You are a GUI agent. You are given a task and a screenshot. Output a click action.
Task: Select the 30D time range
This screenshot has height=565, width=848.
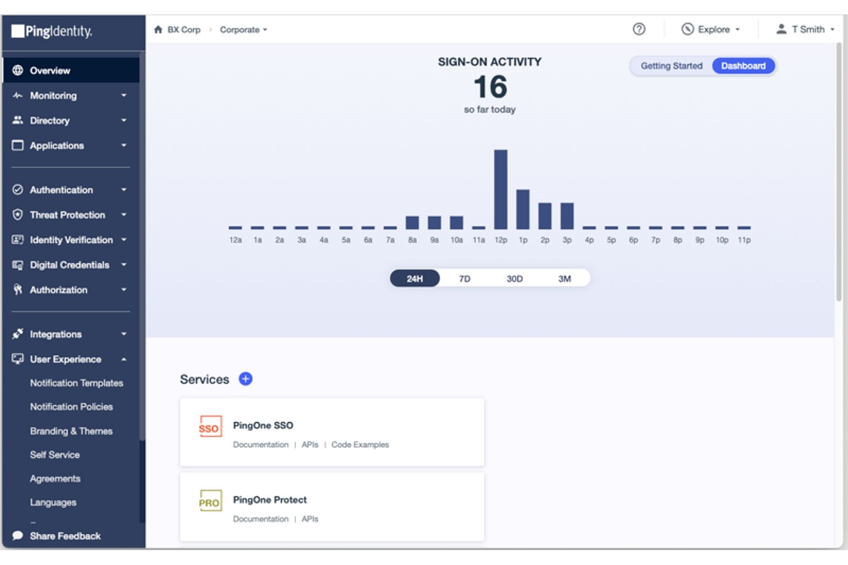(515, 279)
